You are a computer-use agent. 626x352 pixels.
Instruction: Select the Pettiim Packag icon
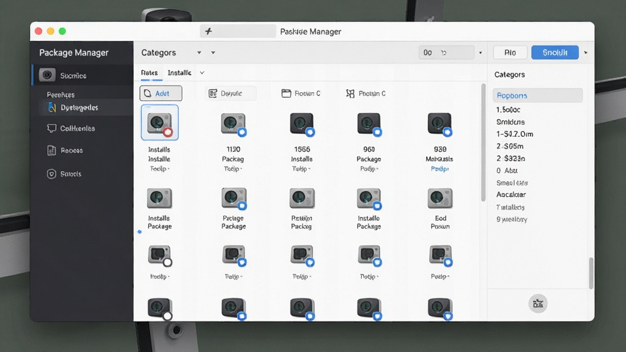click(x=302, y=199)
